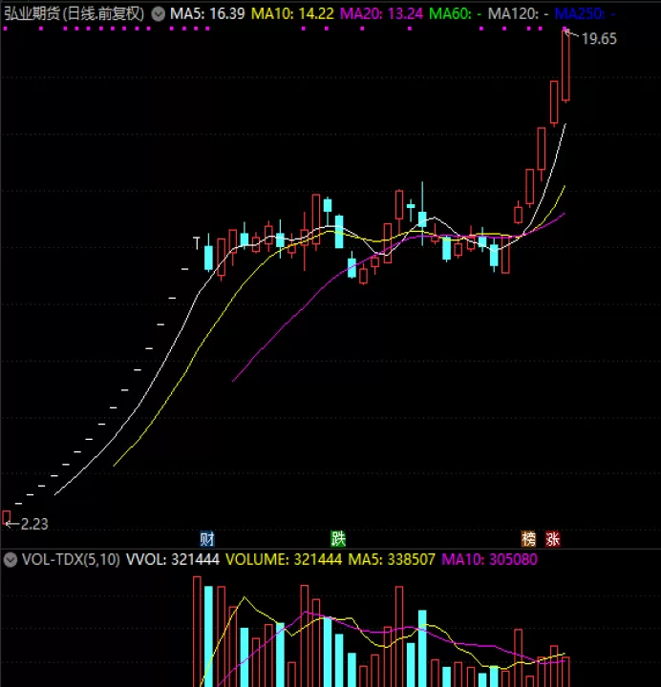
Task: Click the MA20 13.24 magenta label
Action: click(381, 14)
